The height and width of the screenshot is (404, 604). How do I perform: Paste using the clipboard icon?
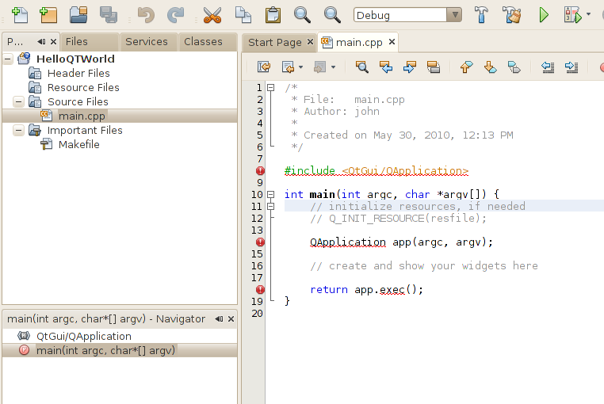point(273,14)
